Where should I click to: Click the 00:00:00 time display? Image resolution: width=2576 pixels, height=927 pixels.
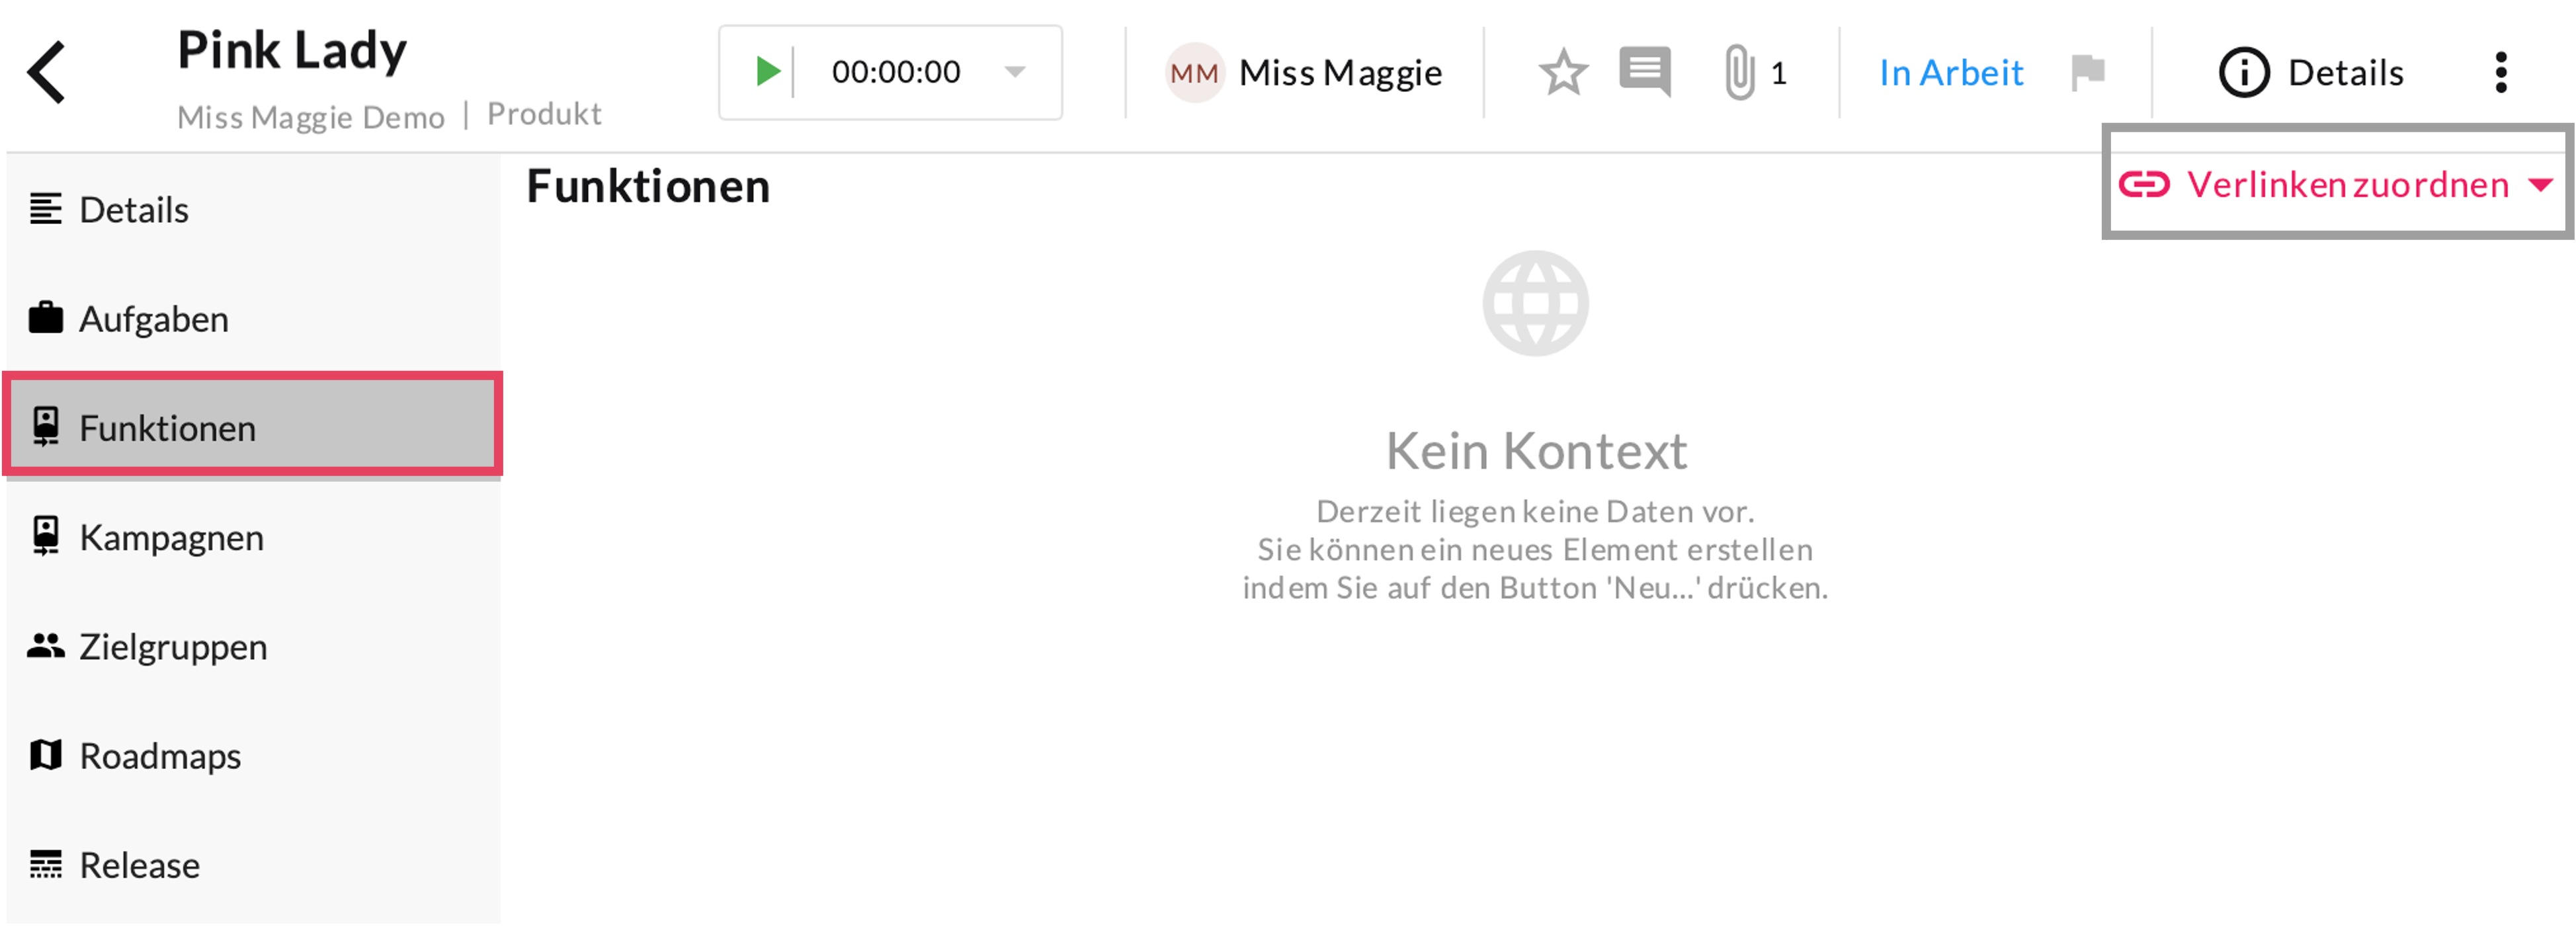coord(895,72)
